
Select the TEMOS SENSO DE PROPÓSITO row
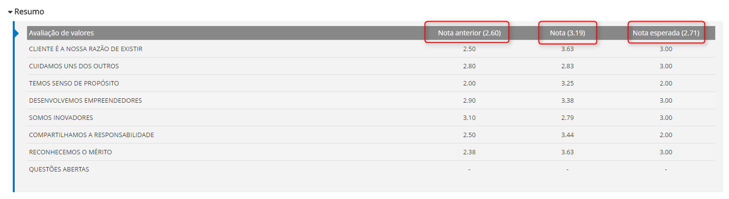pos(371,83)
